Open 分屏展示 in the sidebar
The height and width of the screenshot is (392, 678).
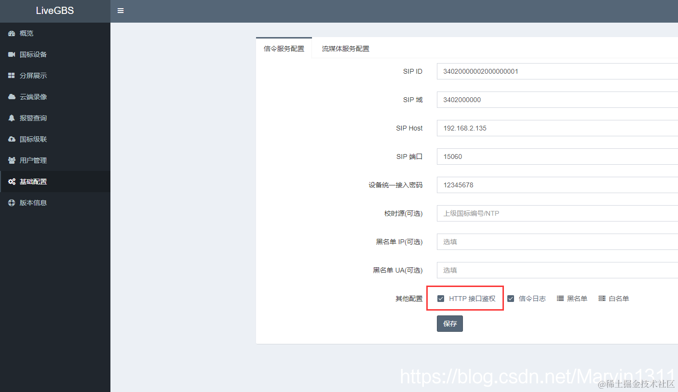coord(55,76)
